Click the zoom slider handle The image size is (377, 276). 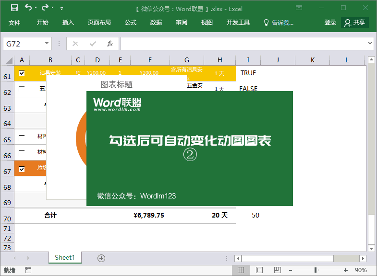click(x=316, y=270)
